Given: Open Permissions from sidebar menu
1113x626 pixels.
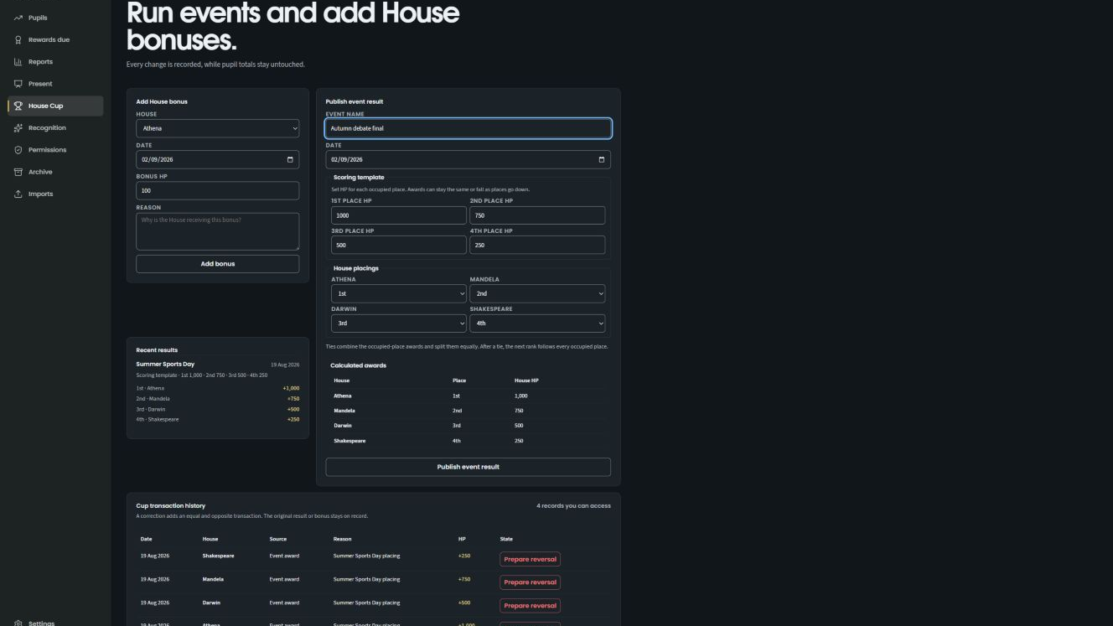Looking at the screenshot, I should (55, 150).
